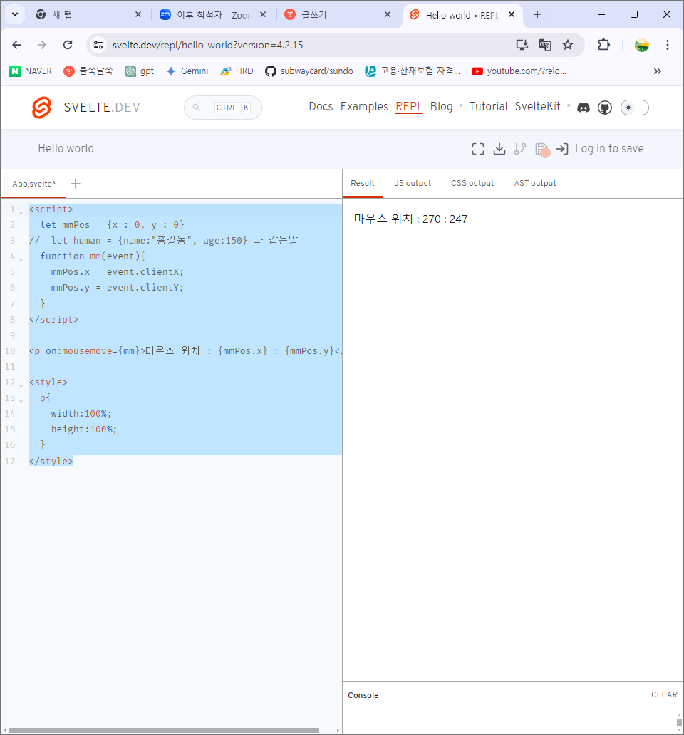
Task: Open the gpt bookmark
Action: point(139,71)
